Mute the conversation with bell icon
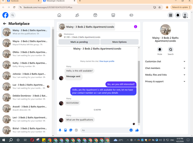This screenshot has height=143, width=193. coord(160,50)
